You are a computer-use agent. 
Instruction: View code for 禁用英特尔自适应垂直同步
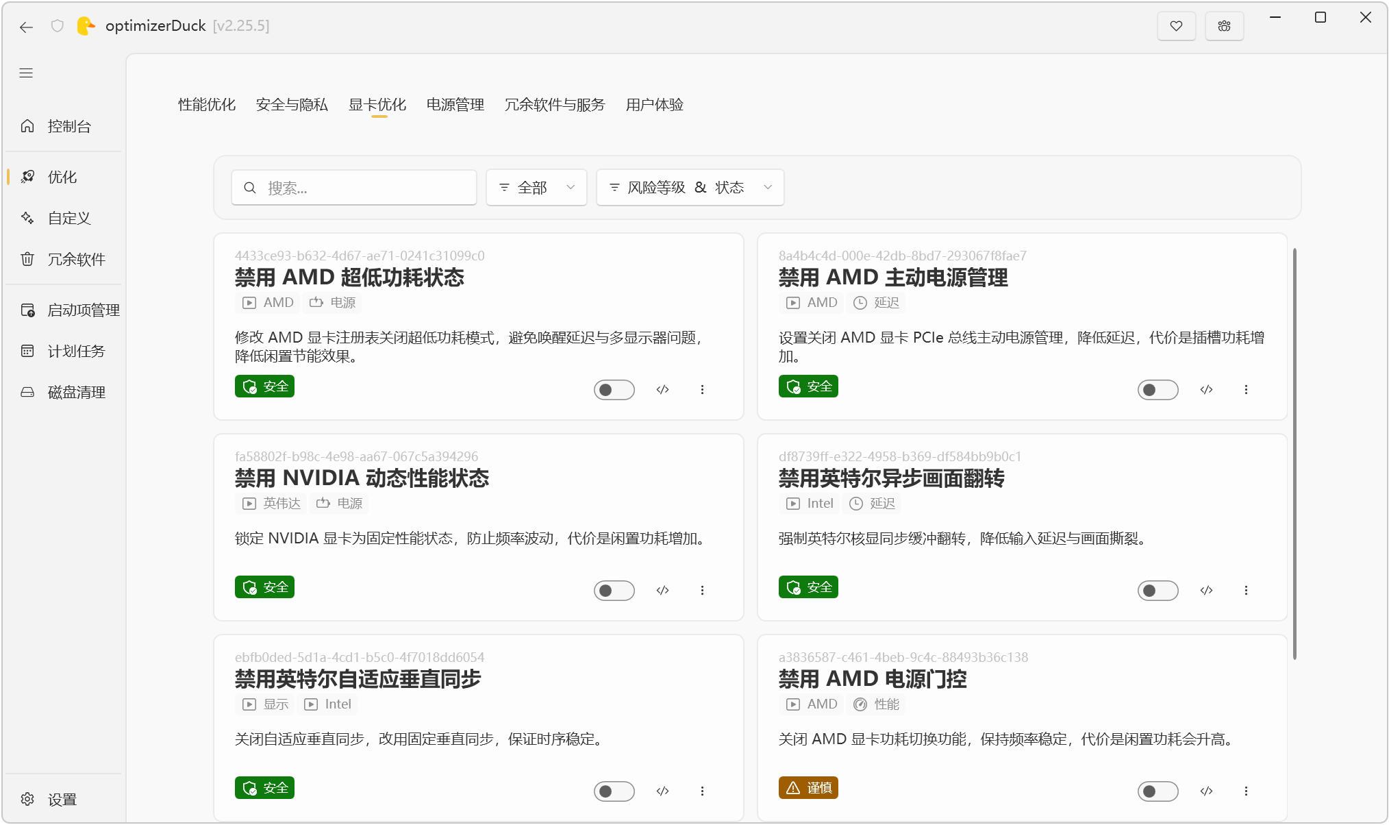[662, 791]
